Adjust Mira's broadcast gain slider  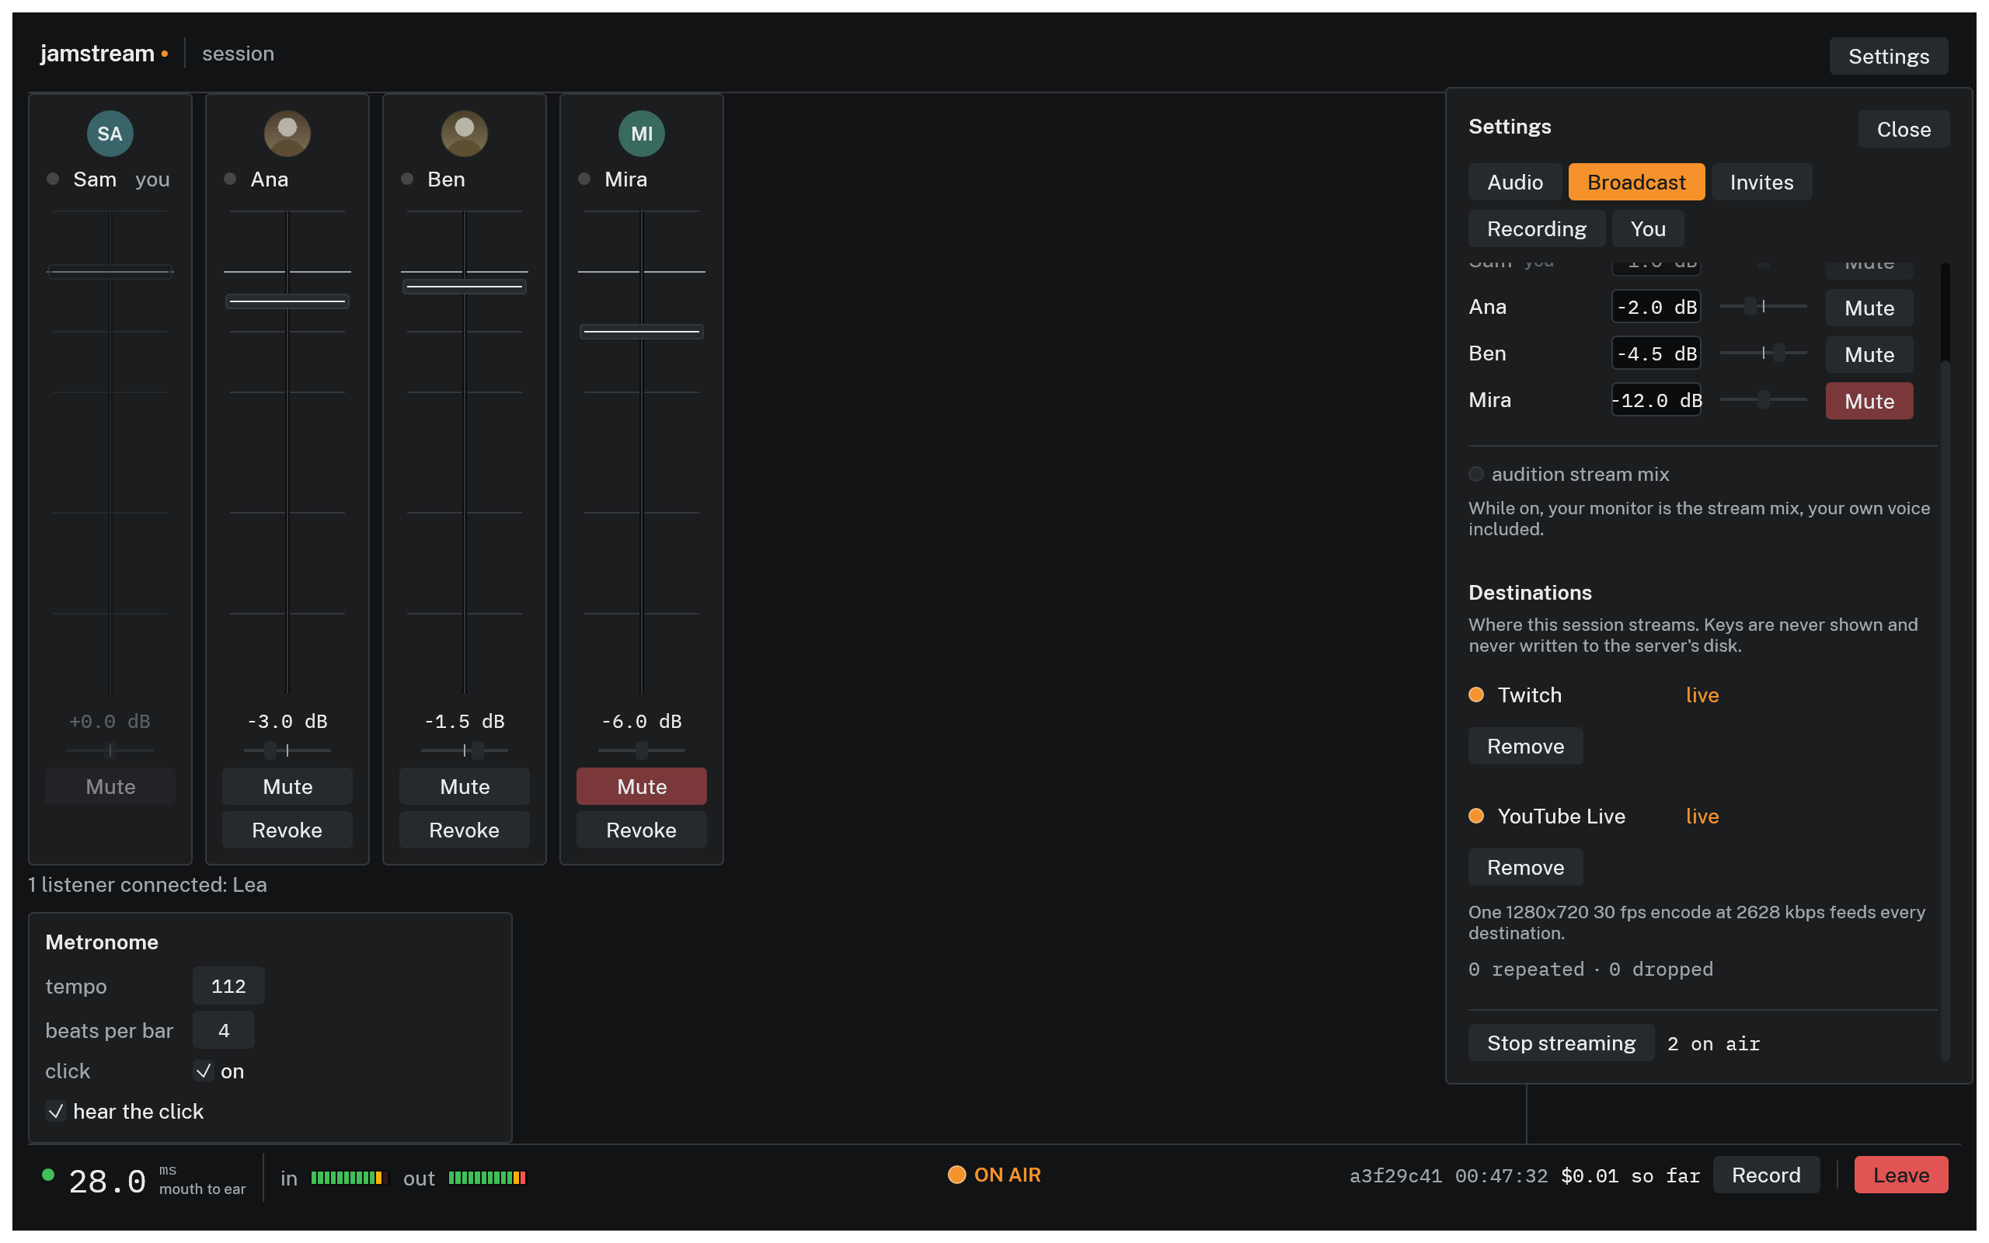(x=1763, y=399)
